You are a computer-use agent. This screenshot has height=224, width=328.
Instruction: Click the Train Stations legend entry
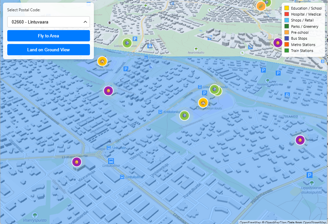299,51
